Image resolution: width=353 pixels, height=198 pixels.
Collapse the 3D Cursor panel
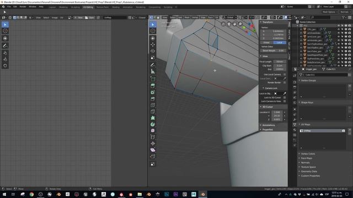pyautogui.click(x=268, y=107)
